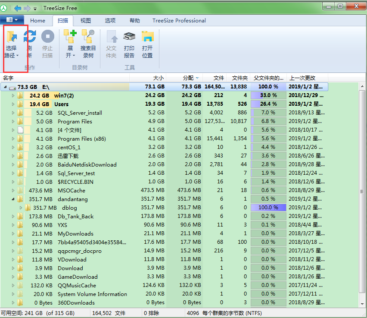367x318 pixels.
Task: Click the Open Location (打开位置) icon
Action: coord(147,44)
